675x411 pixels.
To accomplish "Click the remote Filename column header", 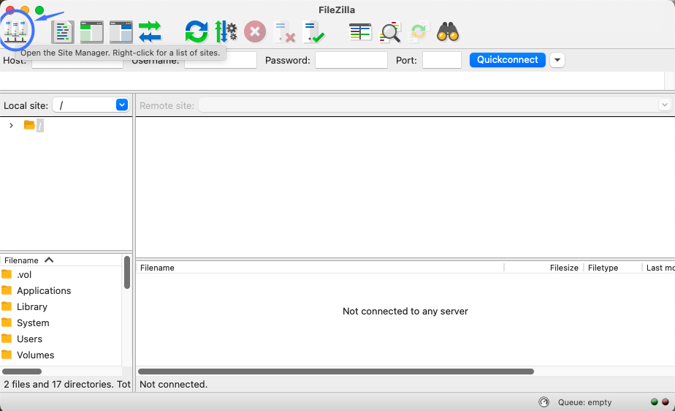I will [320, 268].
